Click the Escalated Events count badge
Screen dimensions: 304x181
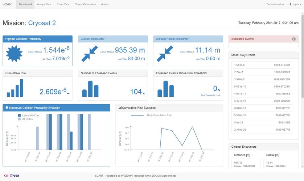pos(293,39)
